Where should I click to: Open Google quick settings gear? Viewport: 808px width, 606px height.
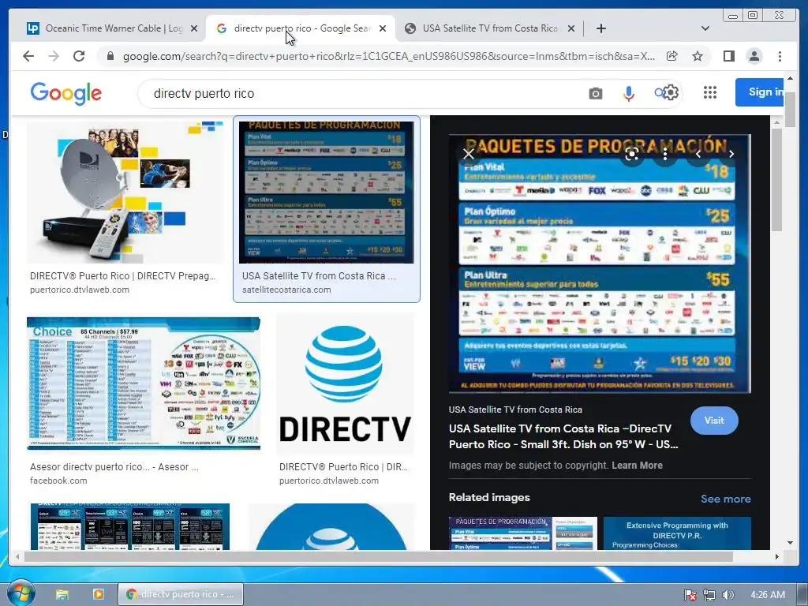click(x=671, y=93)
